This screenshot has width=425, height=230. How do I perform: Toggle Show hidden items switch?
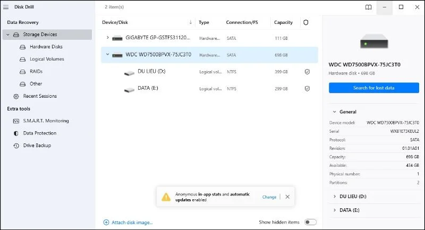(x=310, y=222)
